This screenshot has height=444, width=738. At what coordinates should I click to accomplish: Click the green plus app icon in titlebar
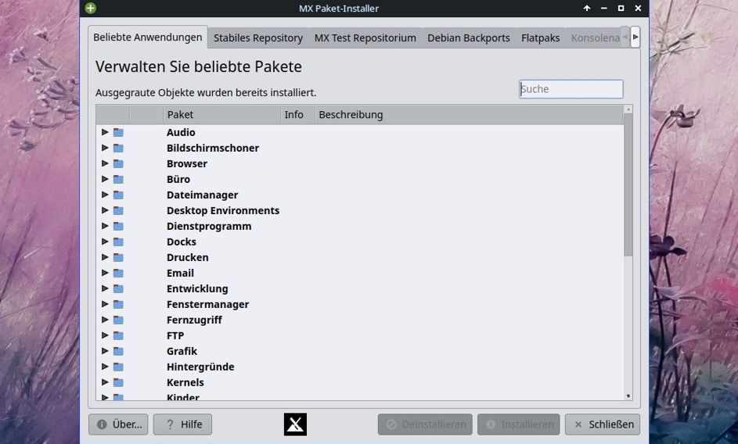tap(91, 9)
